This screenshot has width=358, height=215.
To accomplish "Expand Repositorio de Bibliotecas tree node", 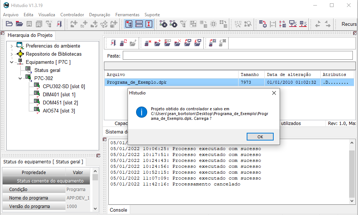I will point(11,54).
